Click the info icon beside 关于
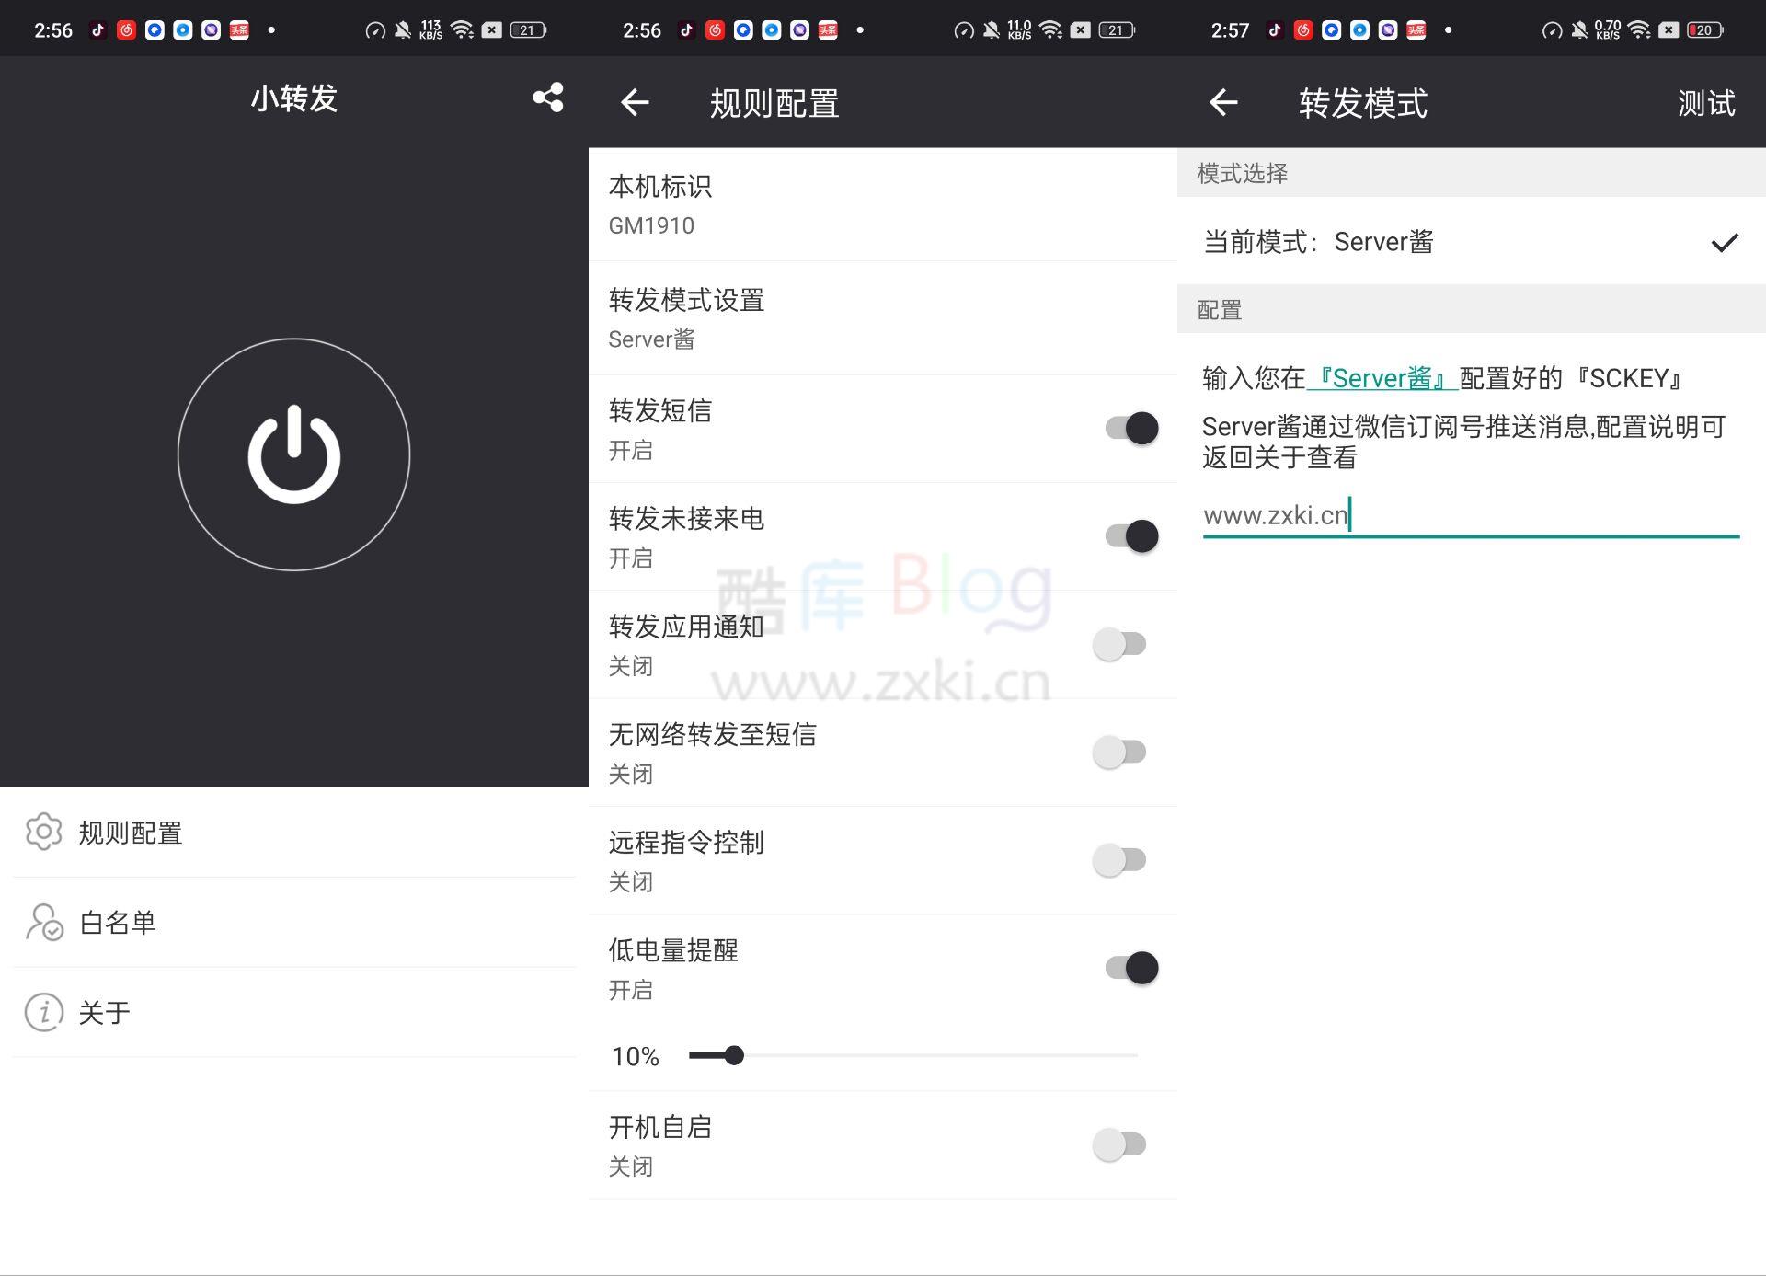 point(43,1012)
